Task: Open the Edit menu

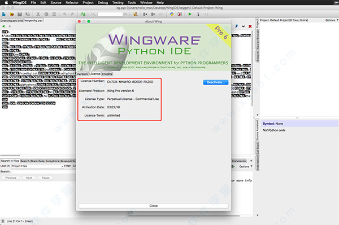Action: (44, 3)
